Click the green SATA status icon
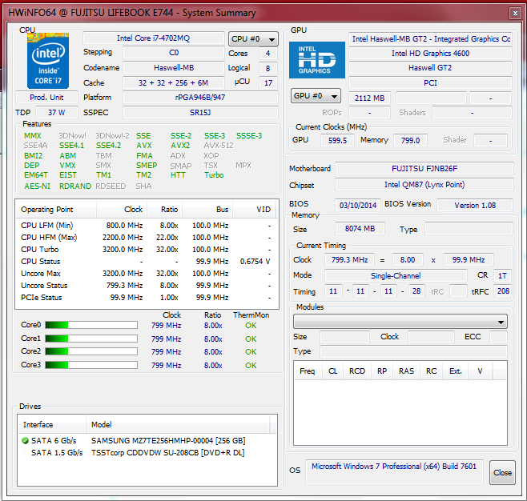 [25, 440]
